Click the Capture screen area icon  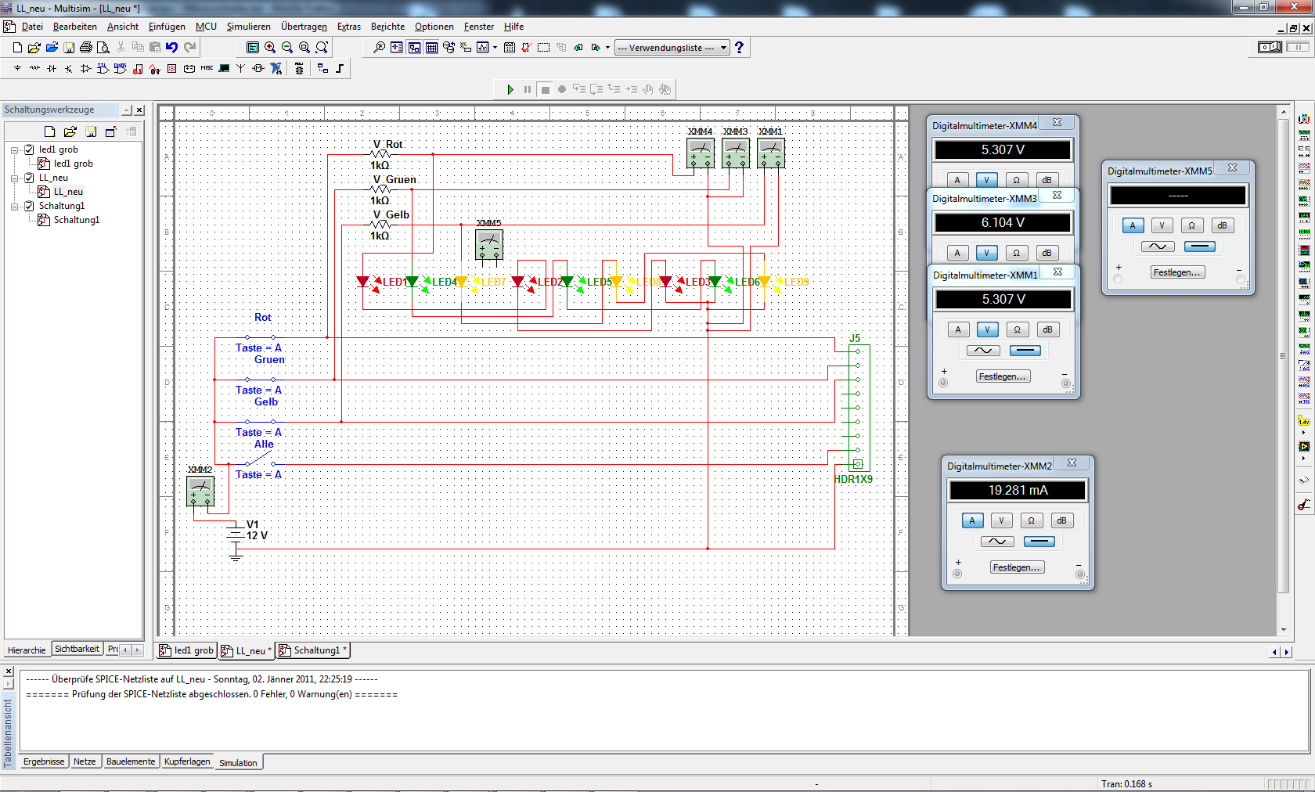pos(544,48)
